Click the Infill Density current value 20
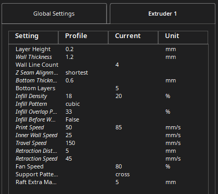The width and height of the screenshot is (218, 194). (119, 96)
